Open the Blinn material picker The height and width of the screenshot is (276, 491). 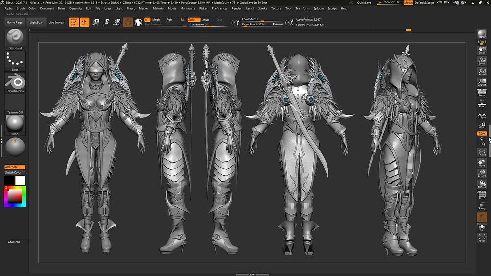15,125
